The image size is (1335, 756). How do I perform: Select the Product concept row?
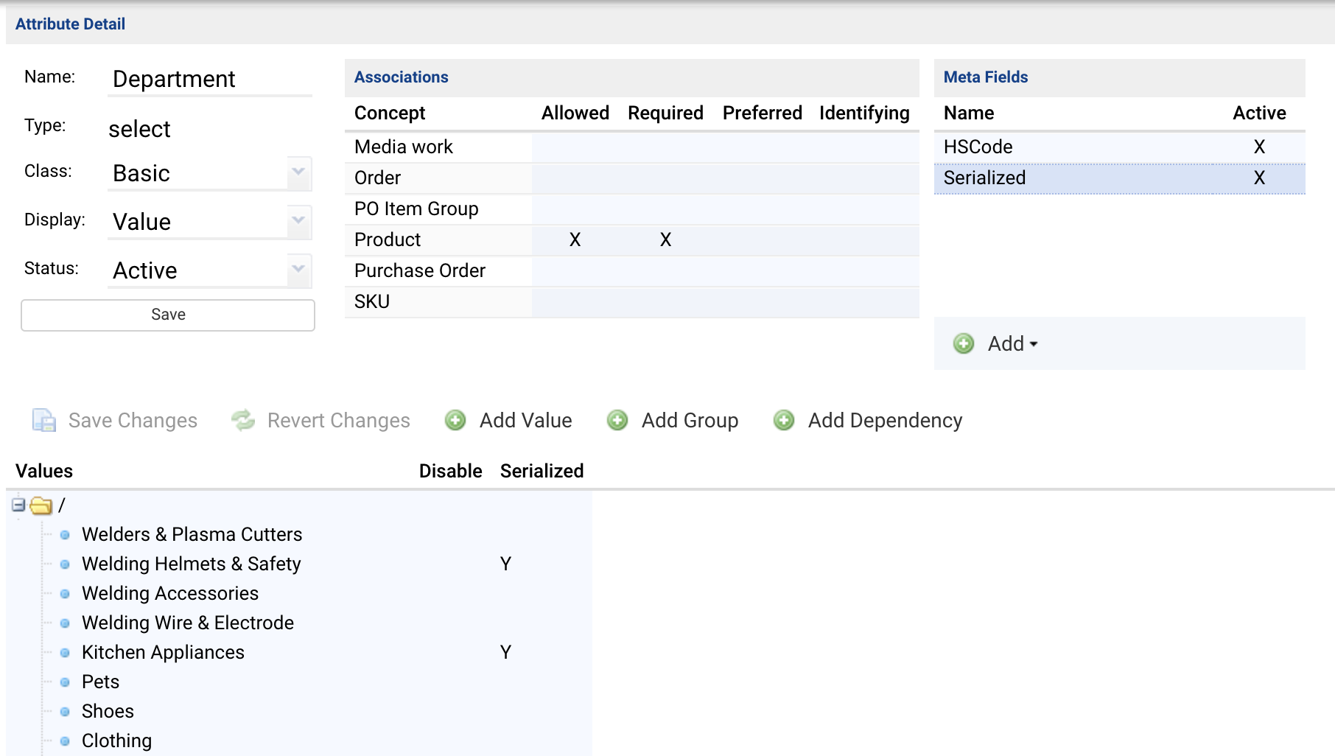coord(631,239)
